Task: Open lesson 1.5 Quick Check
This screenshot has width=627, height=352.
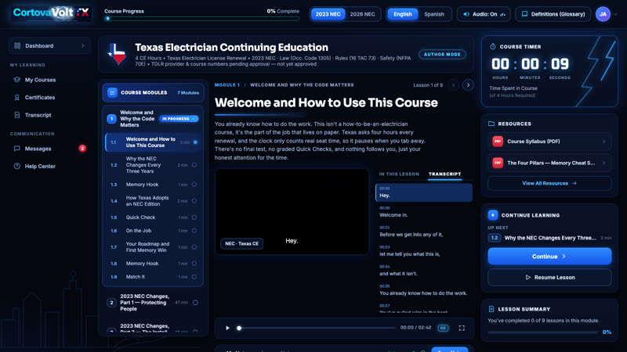Action: point(153,217)
